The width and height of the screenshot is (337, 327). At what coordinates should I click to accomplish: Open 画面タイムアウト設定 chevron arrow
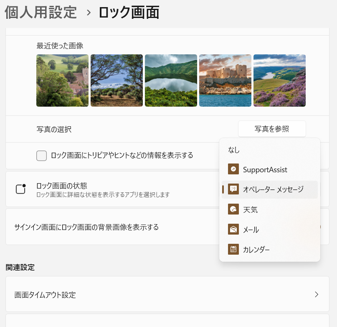[x=317, y=294]
